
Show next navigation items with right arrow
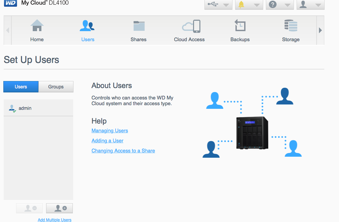pos(320,30)
